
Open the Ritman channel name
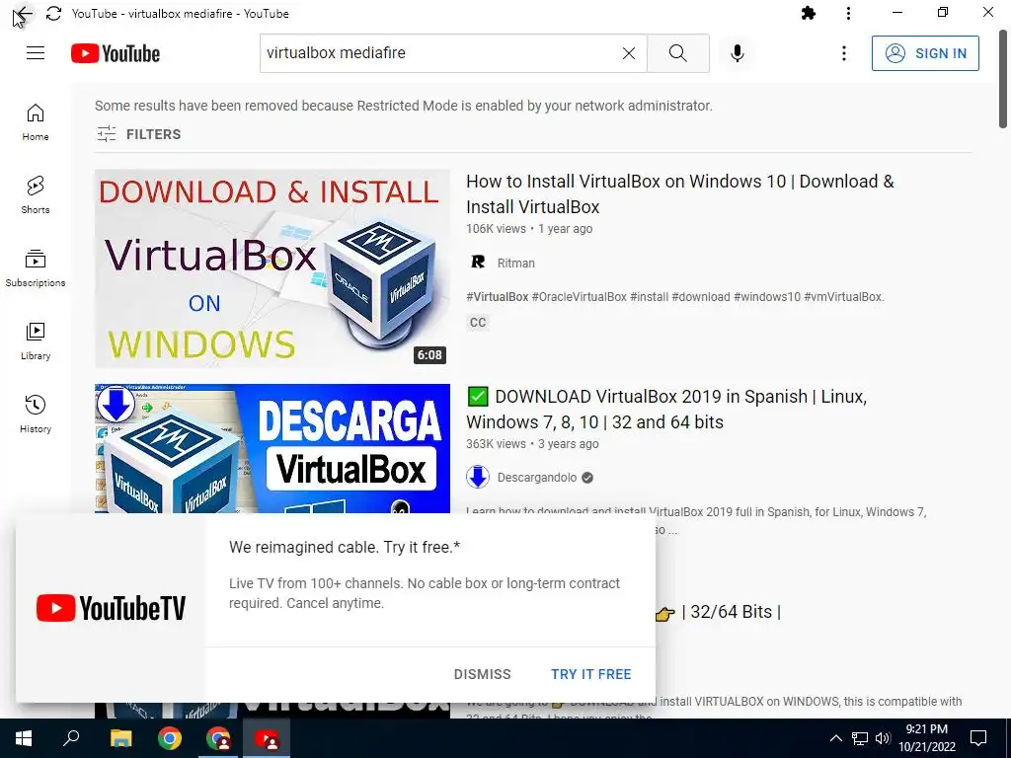tap(515, 263)
